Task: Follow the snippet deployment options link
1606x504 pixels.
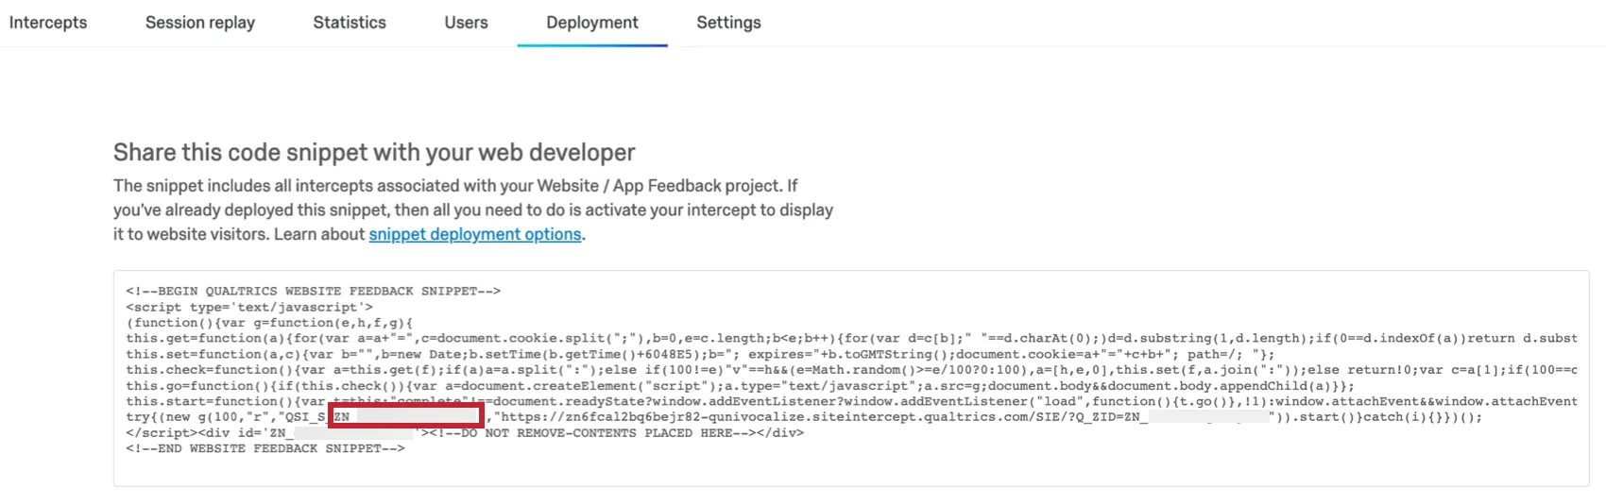Action: click(474, 234)
